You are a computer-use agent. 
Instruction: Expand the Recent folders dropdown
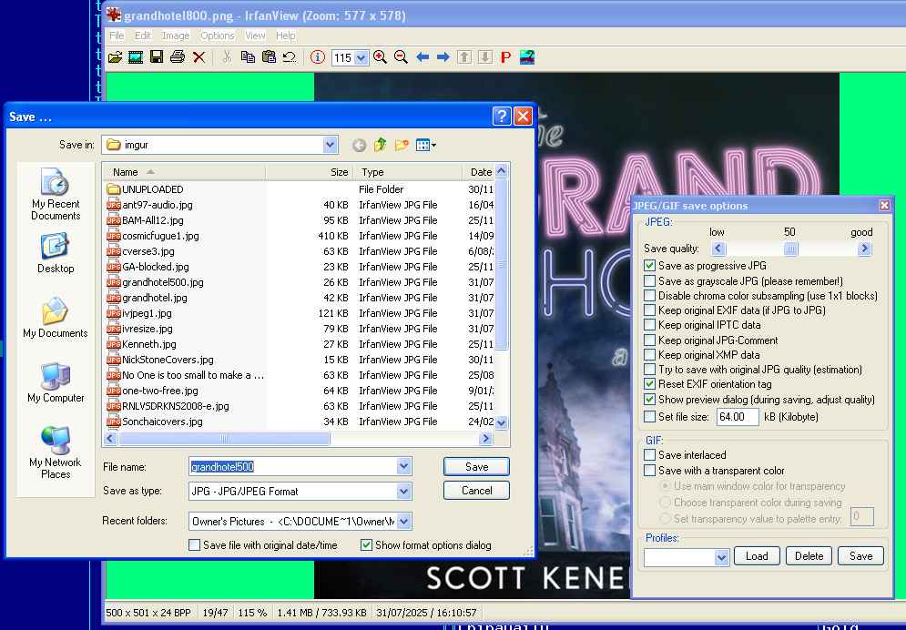tap(404, 522)
